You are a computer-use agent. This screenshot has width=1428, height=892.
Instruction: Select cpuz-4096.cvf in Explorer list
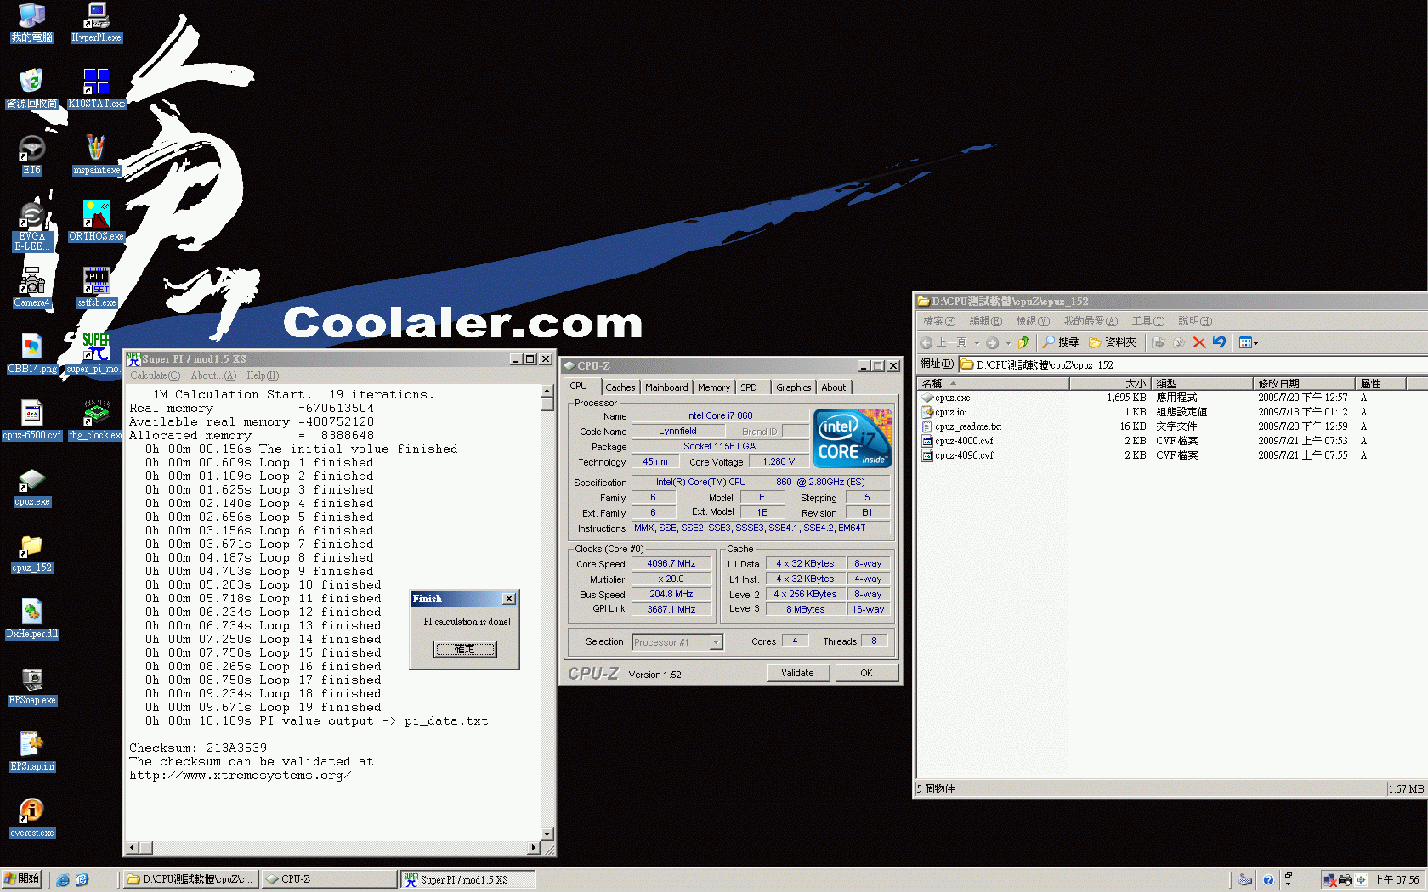coord(963,455)
